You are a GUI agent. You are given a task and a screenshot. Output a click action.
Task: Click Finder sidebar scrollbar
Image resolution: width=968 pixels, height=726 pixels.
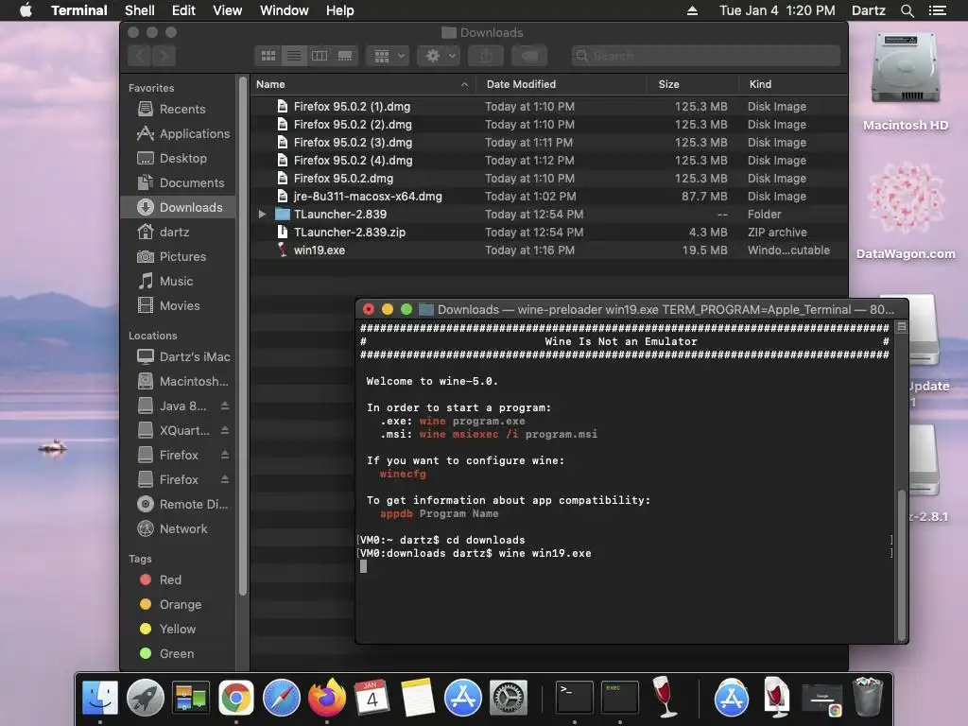tap(243, 337)
